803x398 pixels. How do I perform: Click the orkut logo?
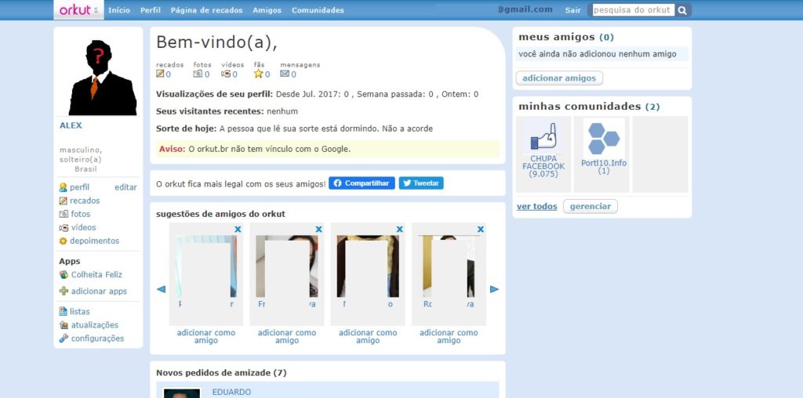pyautogui.click(x=77, y=10)
